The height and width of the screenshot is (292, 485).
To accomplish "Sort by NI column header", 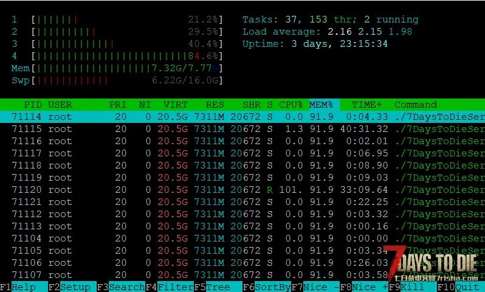I will coord(145,105).
